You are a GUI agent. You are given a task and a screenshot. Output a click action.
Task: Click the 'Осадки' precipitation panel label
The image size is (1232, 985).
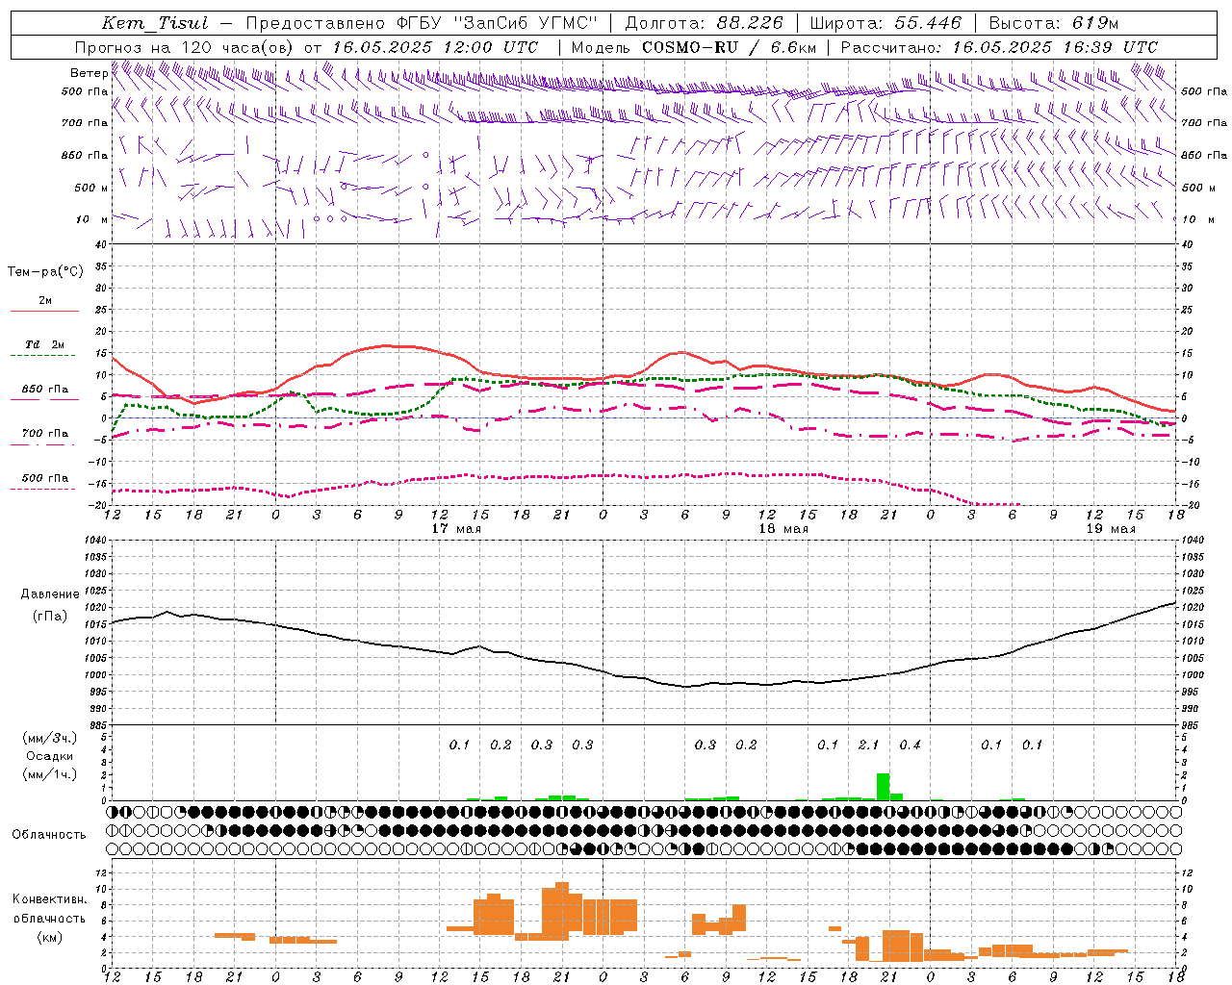[x=50, y=756]
